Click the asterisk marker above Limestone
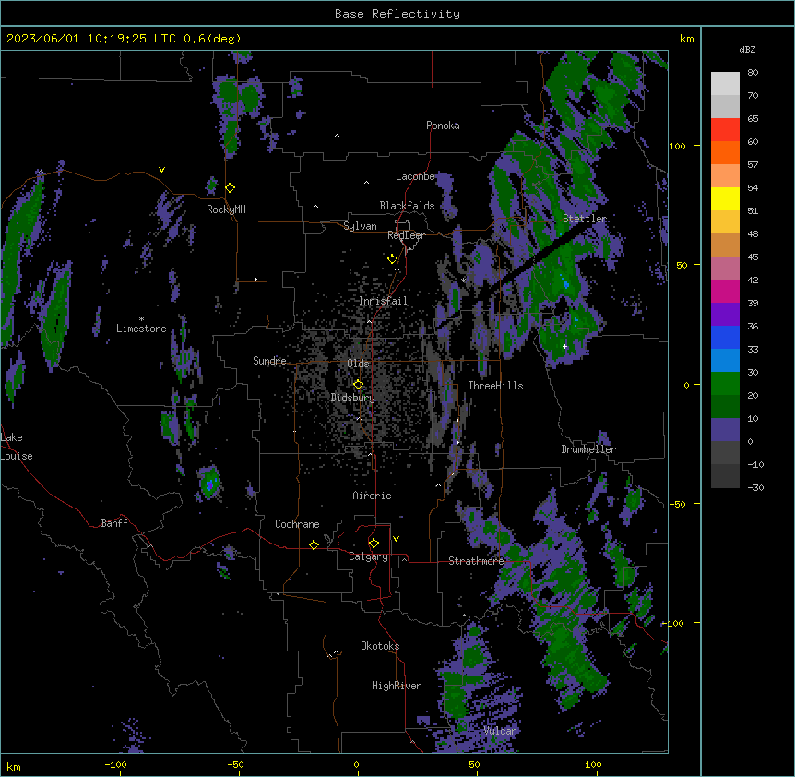The height and width of the screenshot is (777, 795). click(x=141, y=319)
